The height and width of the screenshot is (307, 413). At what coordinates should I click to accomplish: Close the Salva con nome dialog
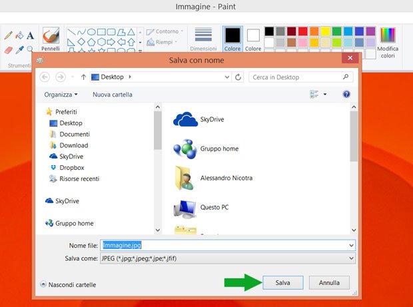tap(350, 58)
